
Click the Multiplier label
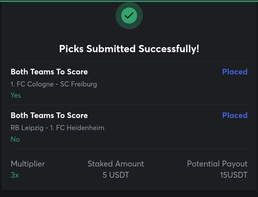[28, 164]
